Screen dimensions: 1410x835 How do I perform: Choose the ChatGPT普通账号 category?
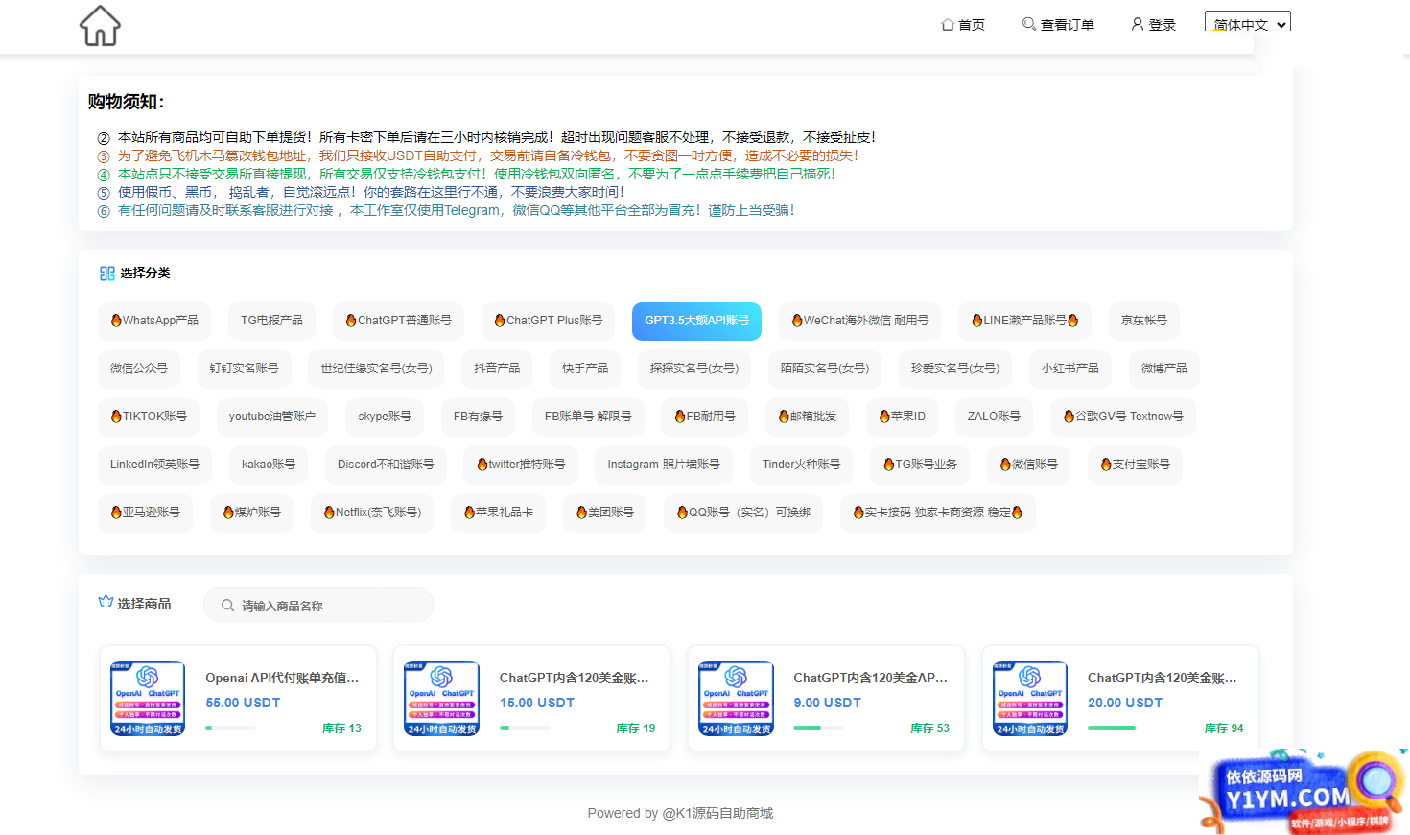398,321
